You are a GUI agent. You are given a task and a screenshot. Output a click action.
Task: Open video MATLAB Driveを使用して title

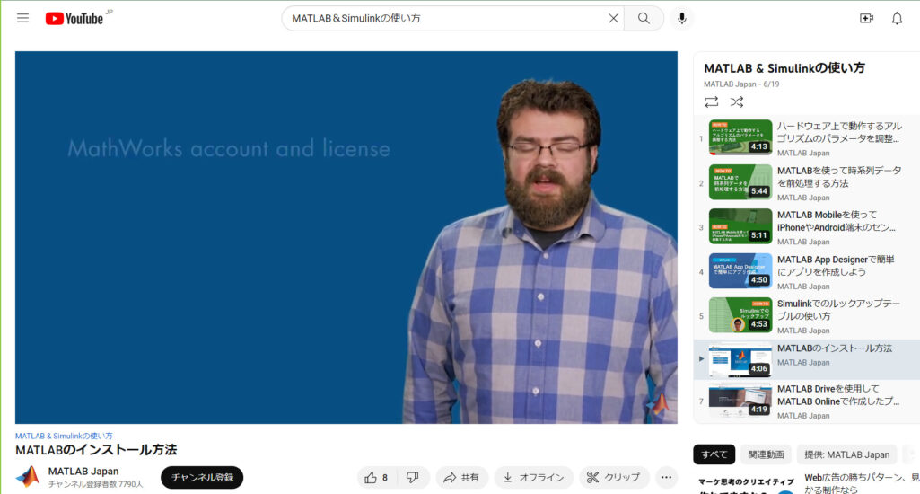(x=838, y=394)
